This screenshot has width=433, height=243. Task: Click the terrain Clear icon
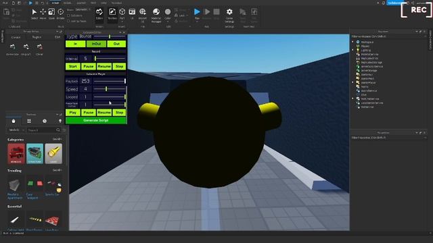pos(39,47)
